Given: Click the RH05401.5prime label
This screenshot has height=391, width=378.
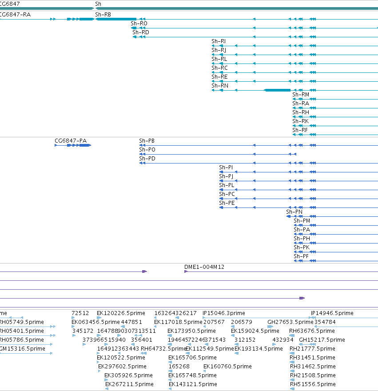Looking at the screenshot, I should (x=22, y=331).
